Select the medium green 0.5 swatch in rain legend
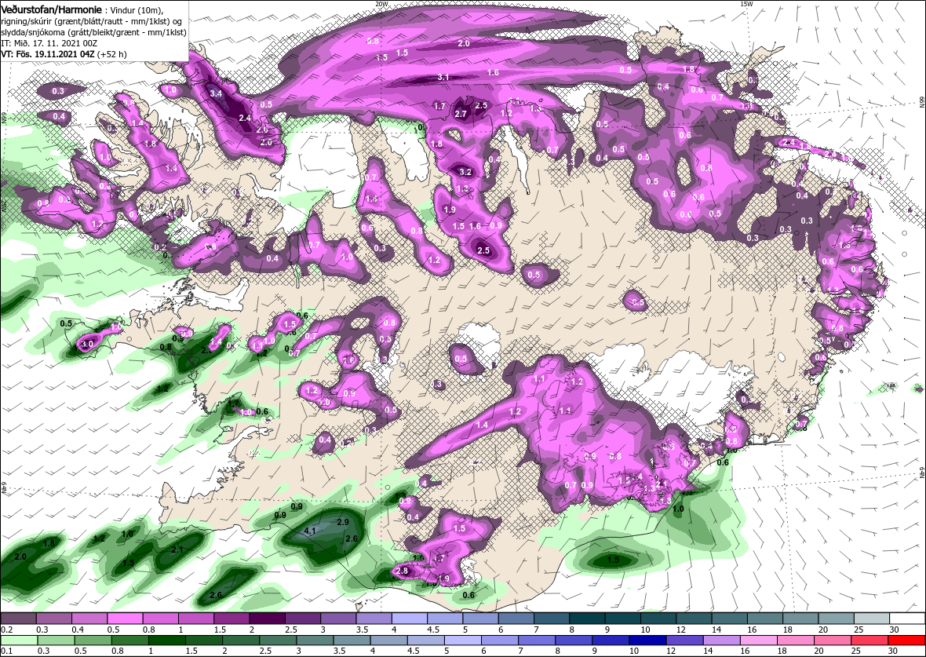This screenshot has height=657, width=926. [93, 641]
